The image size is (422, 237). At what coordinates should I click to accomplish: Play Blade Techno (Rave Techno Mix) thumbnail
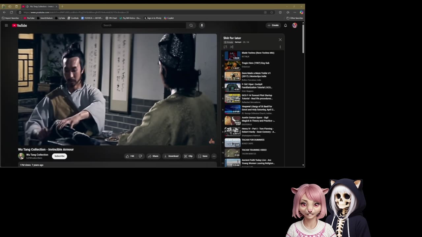(232, 55)
